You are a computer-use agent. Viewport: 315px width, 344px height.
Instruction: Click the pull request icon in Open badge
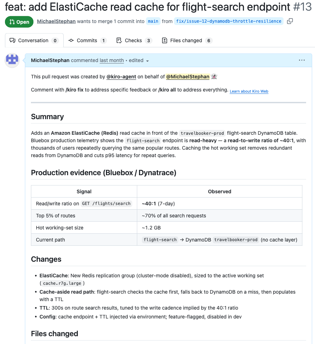(x=12, y=22)
